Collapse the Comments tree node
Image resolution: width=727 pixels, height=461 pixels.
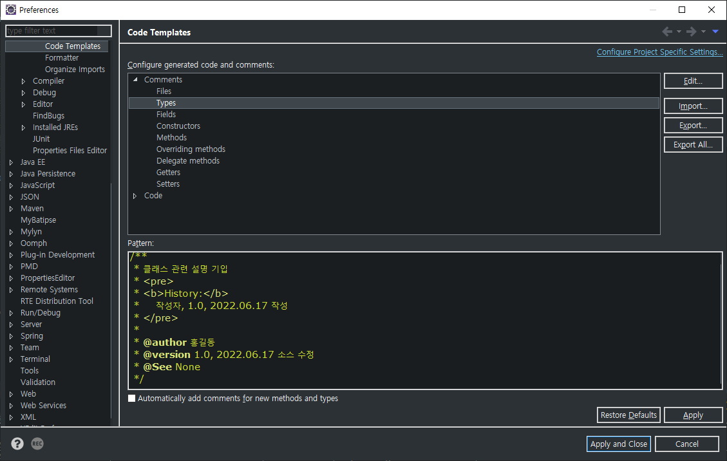(x=135, y=80)
